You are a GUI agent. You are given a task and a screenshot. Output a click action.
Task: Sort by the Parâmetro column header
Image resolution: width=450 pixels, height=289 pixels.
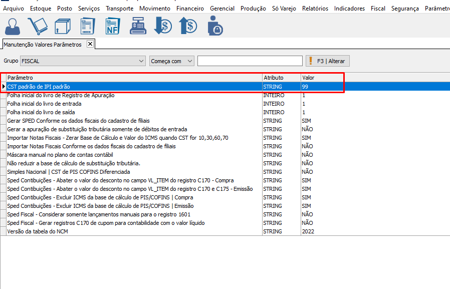pos(134,78)
